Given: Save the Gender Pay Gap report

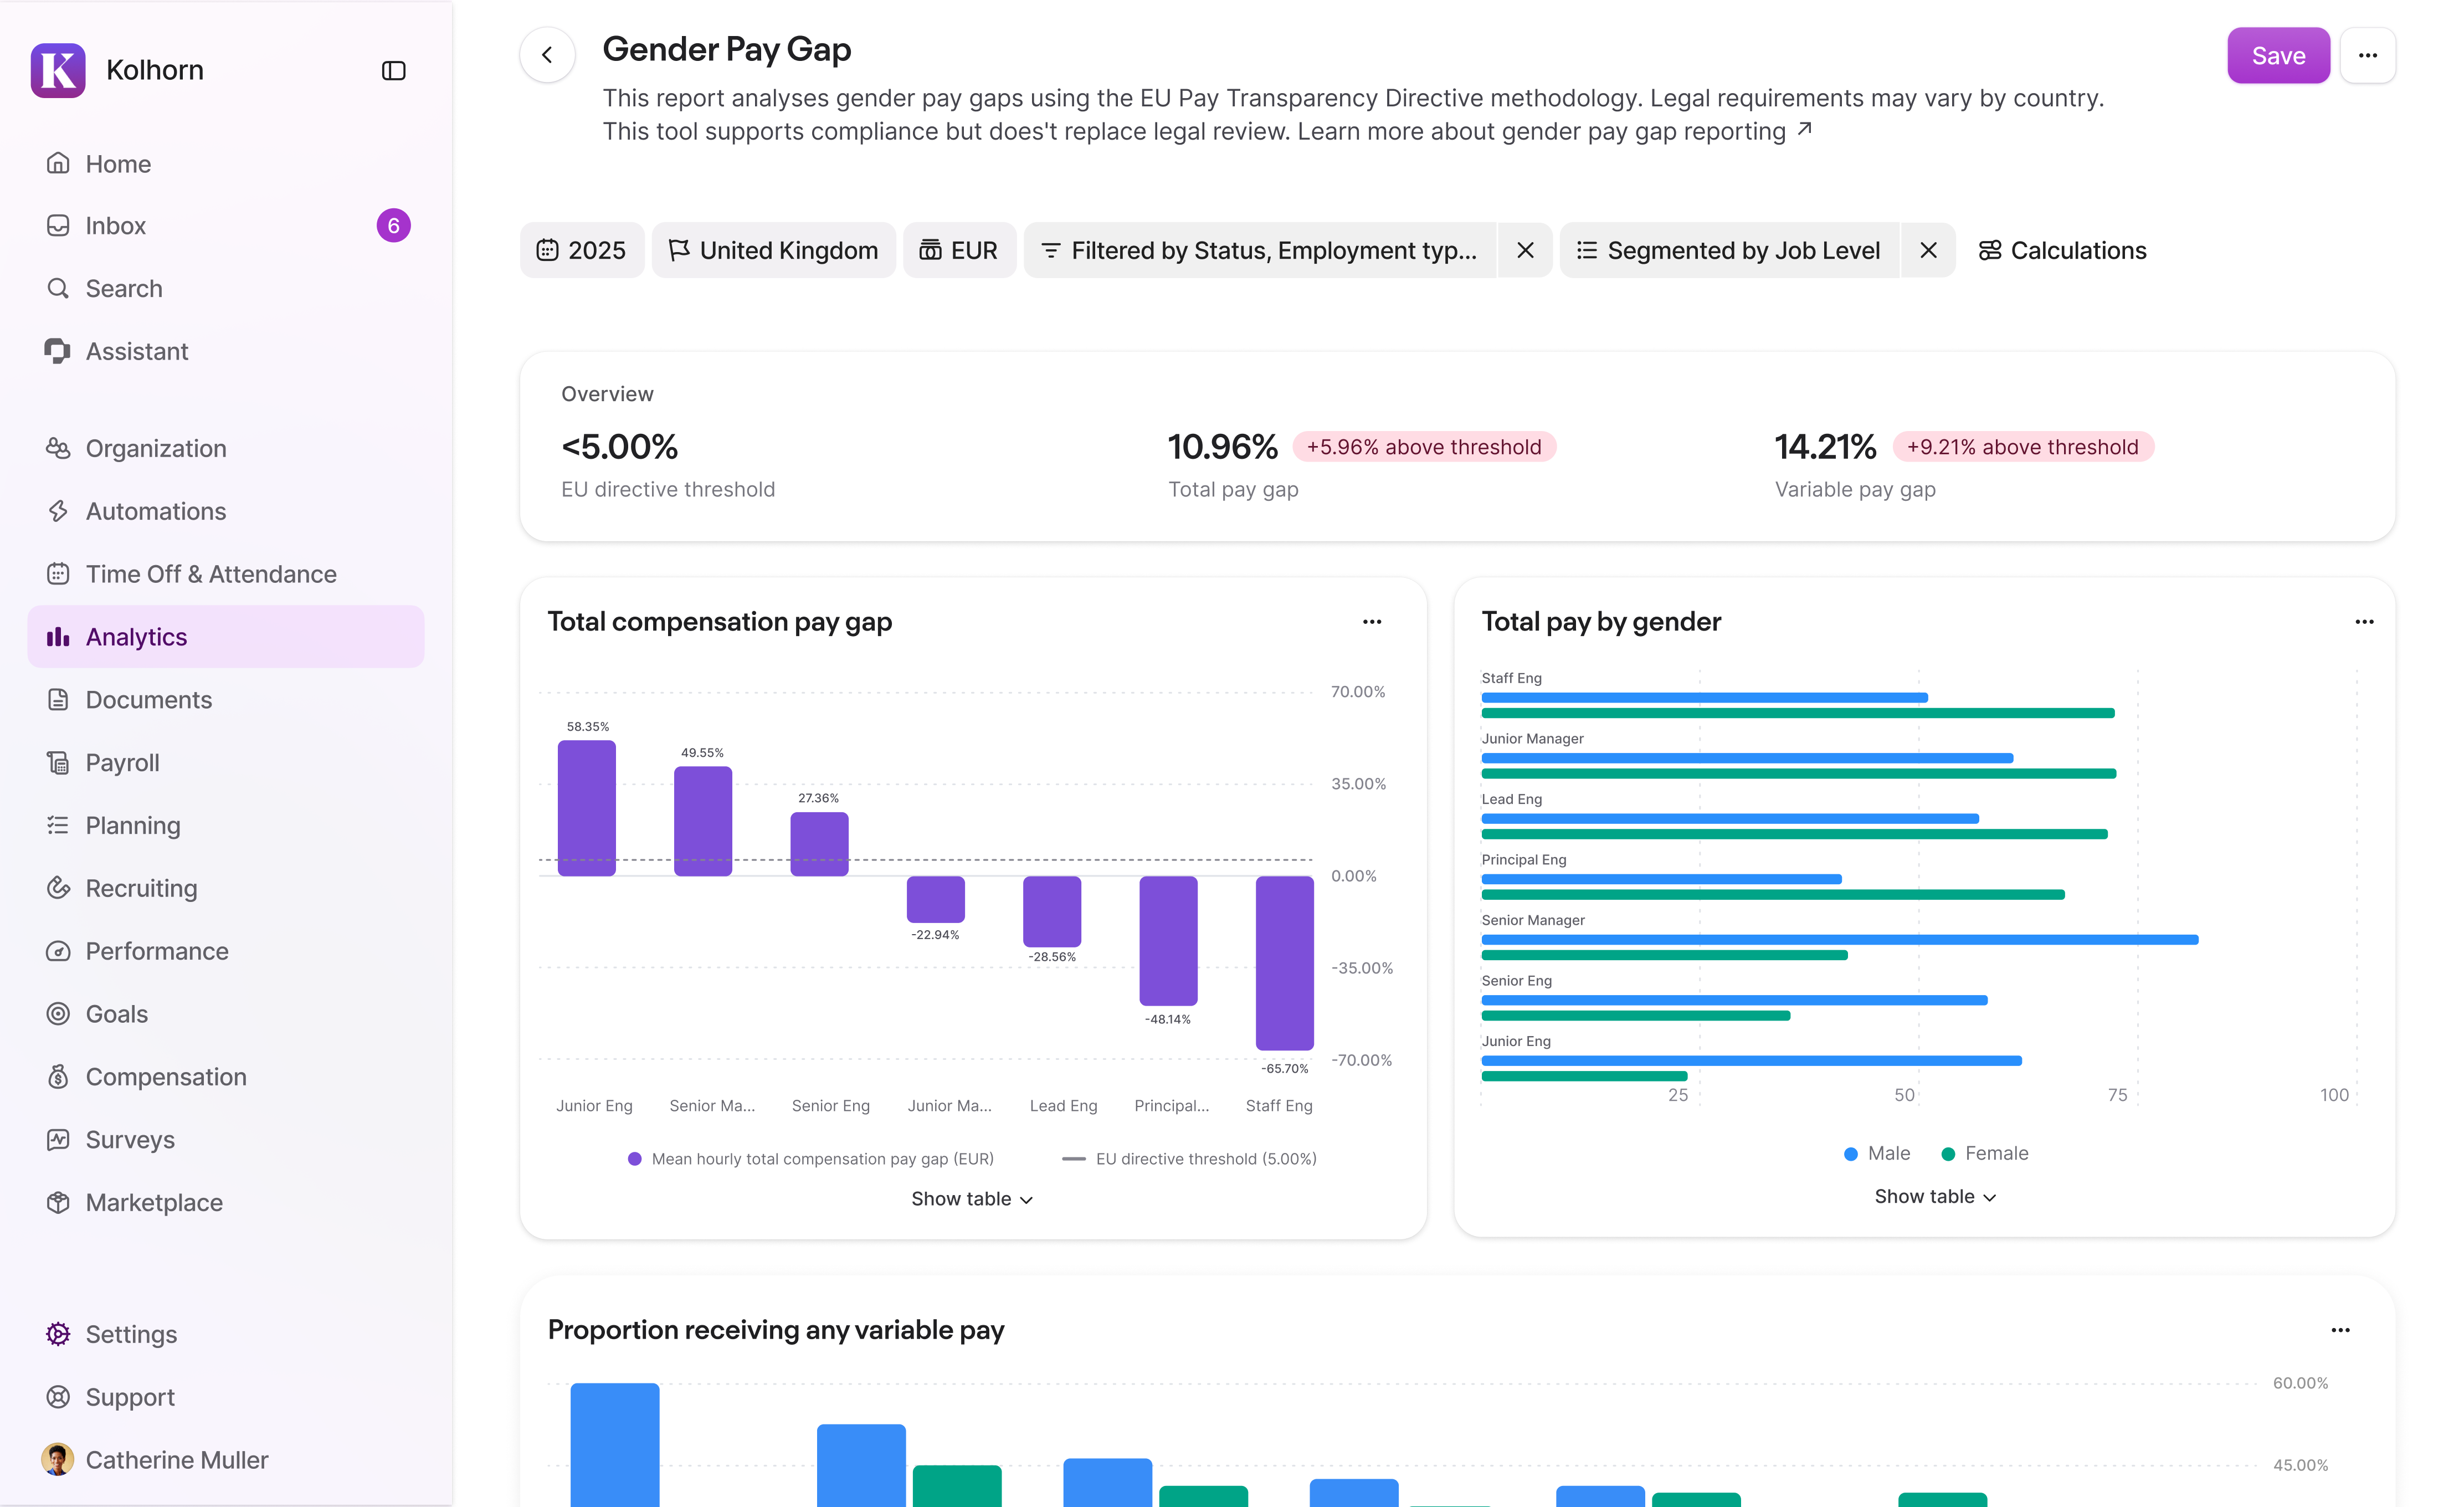Looking at the screenshot, I should pyautogui.click(x=2278, y=55).
